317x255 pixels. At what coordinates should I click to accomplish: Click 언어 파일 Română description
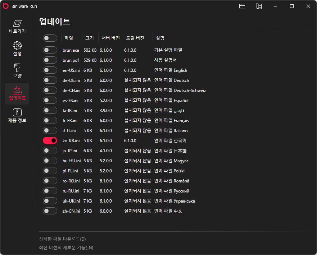(x=172, y=181)
